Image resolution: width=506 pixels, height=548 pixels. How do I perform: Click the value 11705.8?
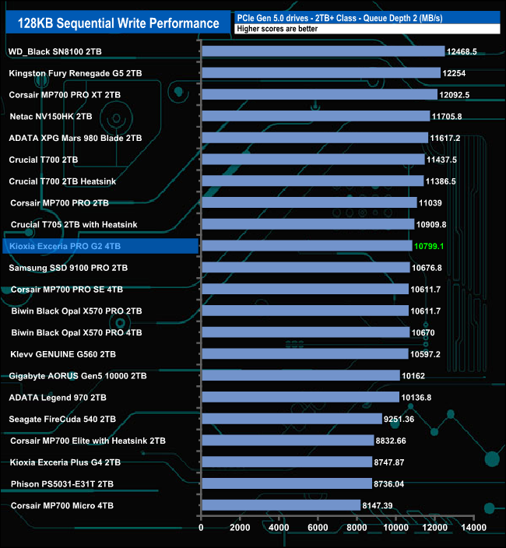pos(447,117)
